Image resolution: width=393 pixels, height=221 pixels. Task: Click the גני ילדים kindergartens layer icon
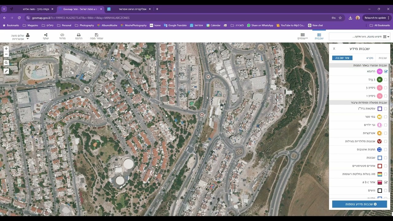tap(379, 125)
